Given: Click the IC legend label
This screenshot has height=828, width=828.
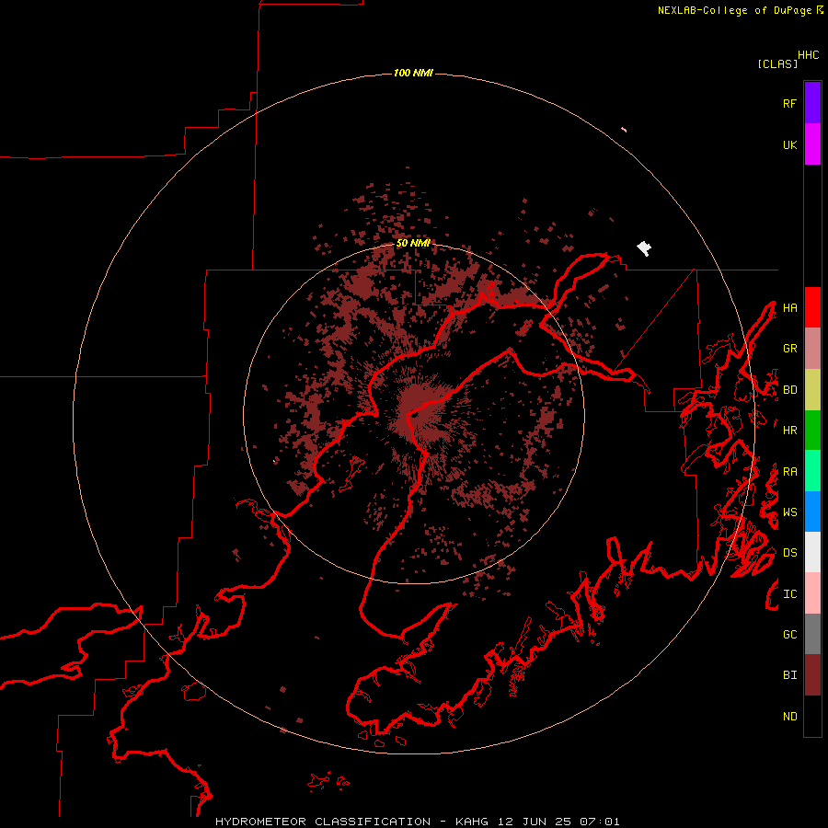Looking at the screenshot, I should 789,594.
